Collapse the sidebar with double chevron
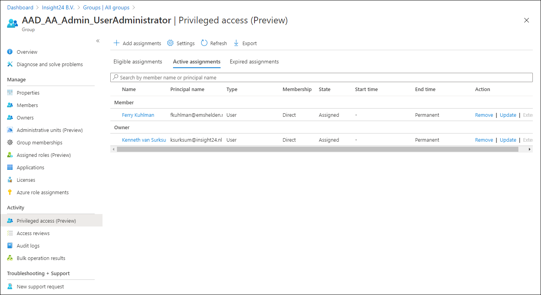 click(98, 41)
